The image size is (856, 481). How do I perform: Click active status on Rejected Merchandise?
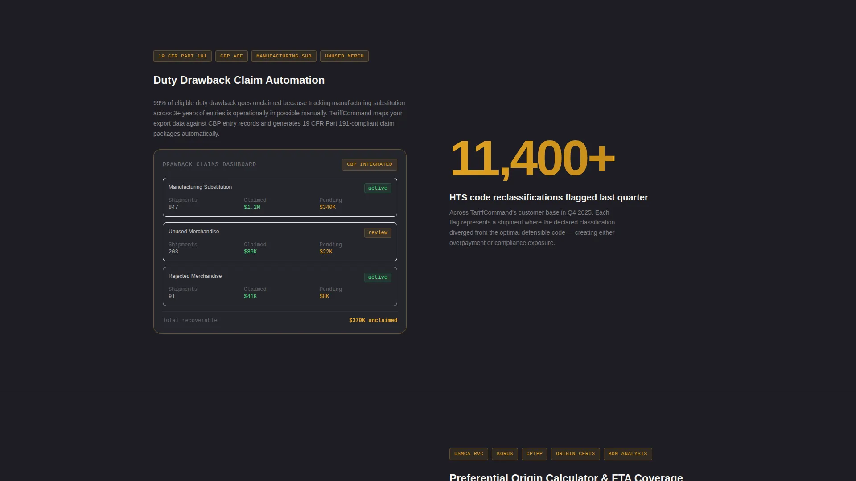(378, 277)
